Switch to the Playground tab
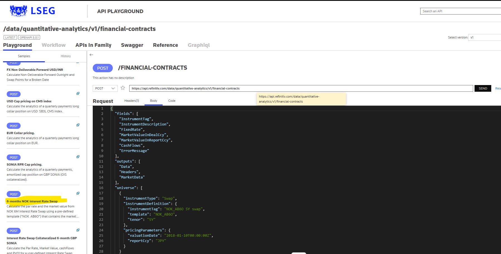 point(18,45)
